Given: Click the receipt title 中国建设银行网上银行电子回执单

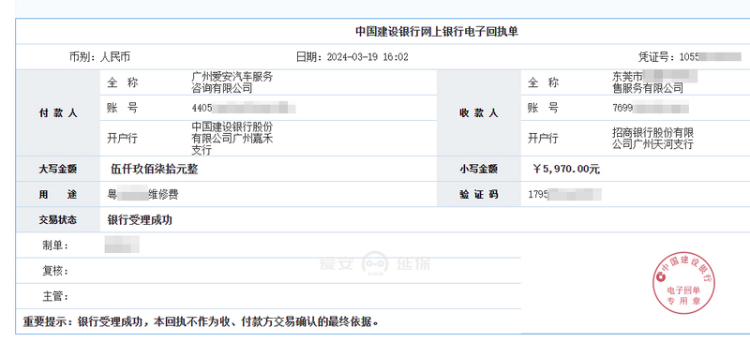Looking at the screenshot, I should (x=437, y=32).
